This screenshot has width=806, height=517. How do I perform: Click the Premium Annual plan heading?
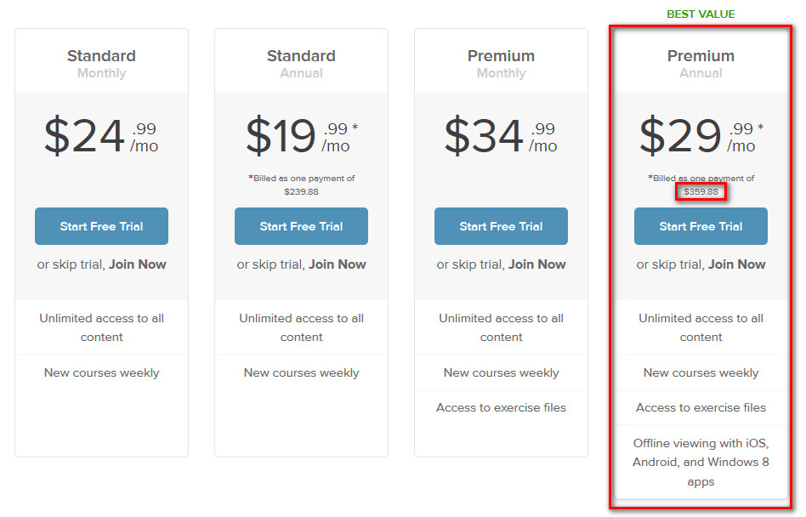coord(701,56)
